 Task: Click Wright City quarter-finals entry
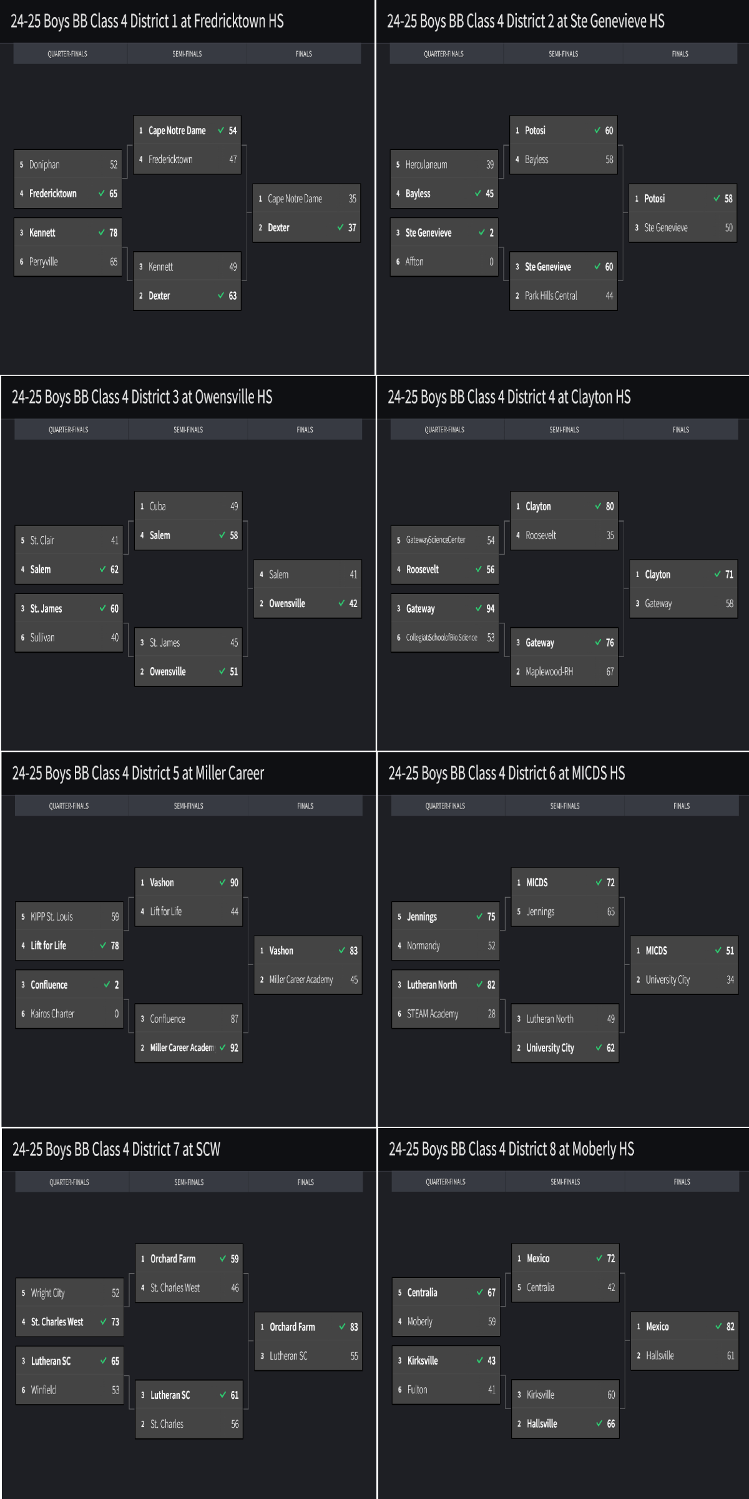coord(48,1293)
